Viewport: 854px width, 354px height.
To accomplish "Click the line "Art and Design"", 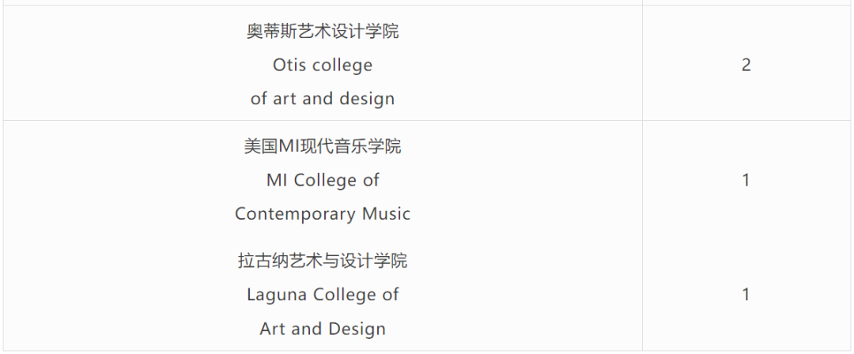I will (x=323, y=329).
